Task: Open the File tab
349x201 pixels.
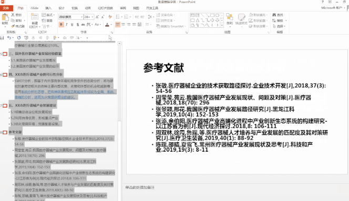Action: (6, 8)
